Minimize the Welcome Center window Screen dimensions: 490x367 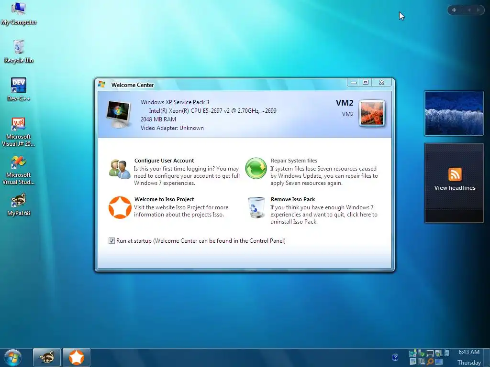pyautogui.click(x=354, y=82)
